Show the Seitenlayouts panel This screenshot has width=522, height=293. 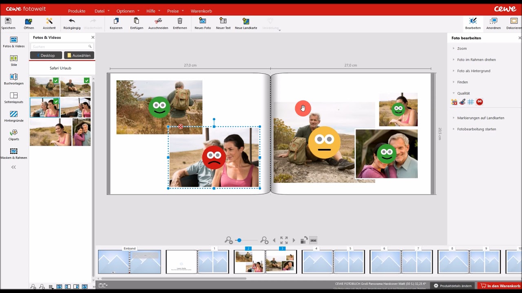pos(14,98)
